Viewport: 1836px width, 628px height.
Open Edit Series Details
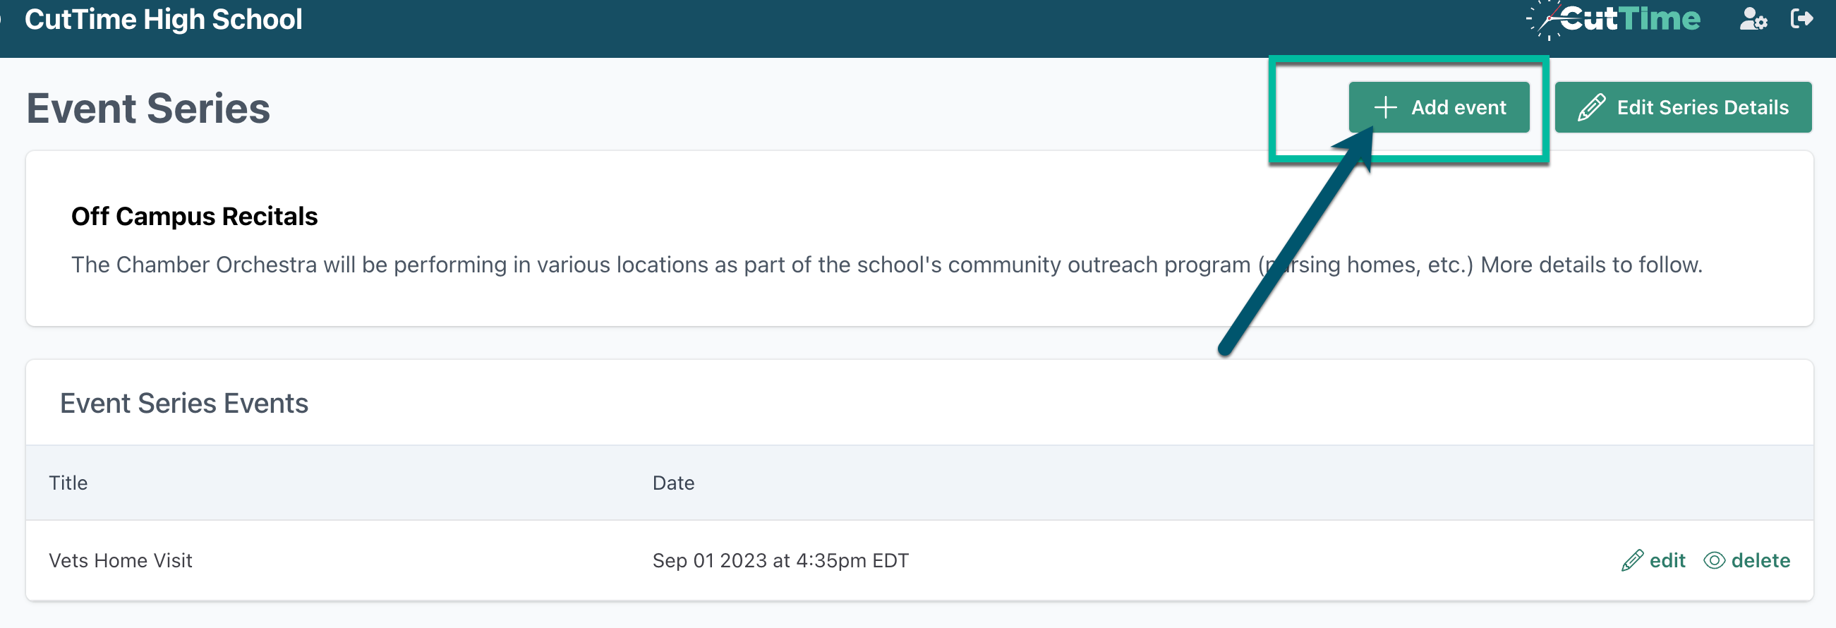[1684, 107]
